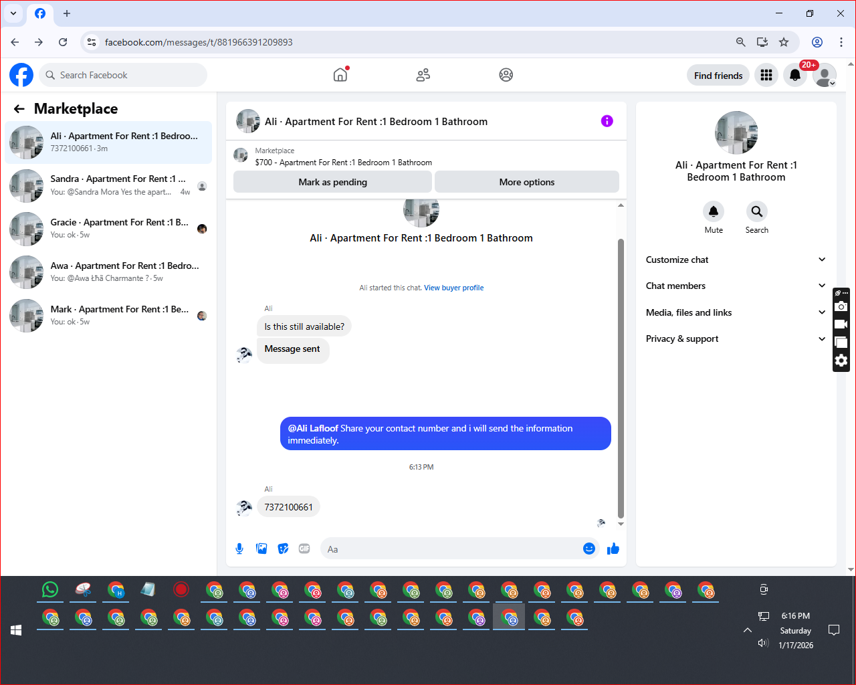The width and height of the screenshot is (856, 685).
Task: Click the chat scrollbar up arrow
Action: [x=621, y=205]
